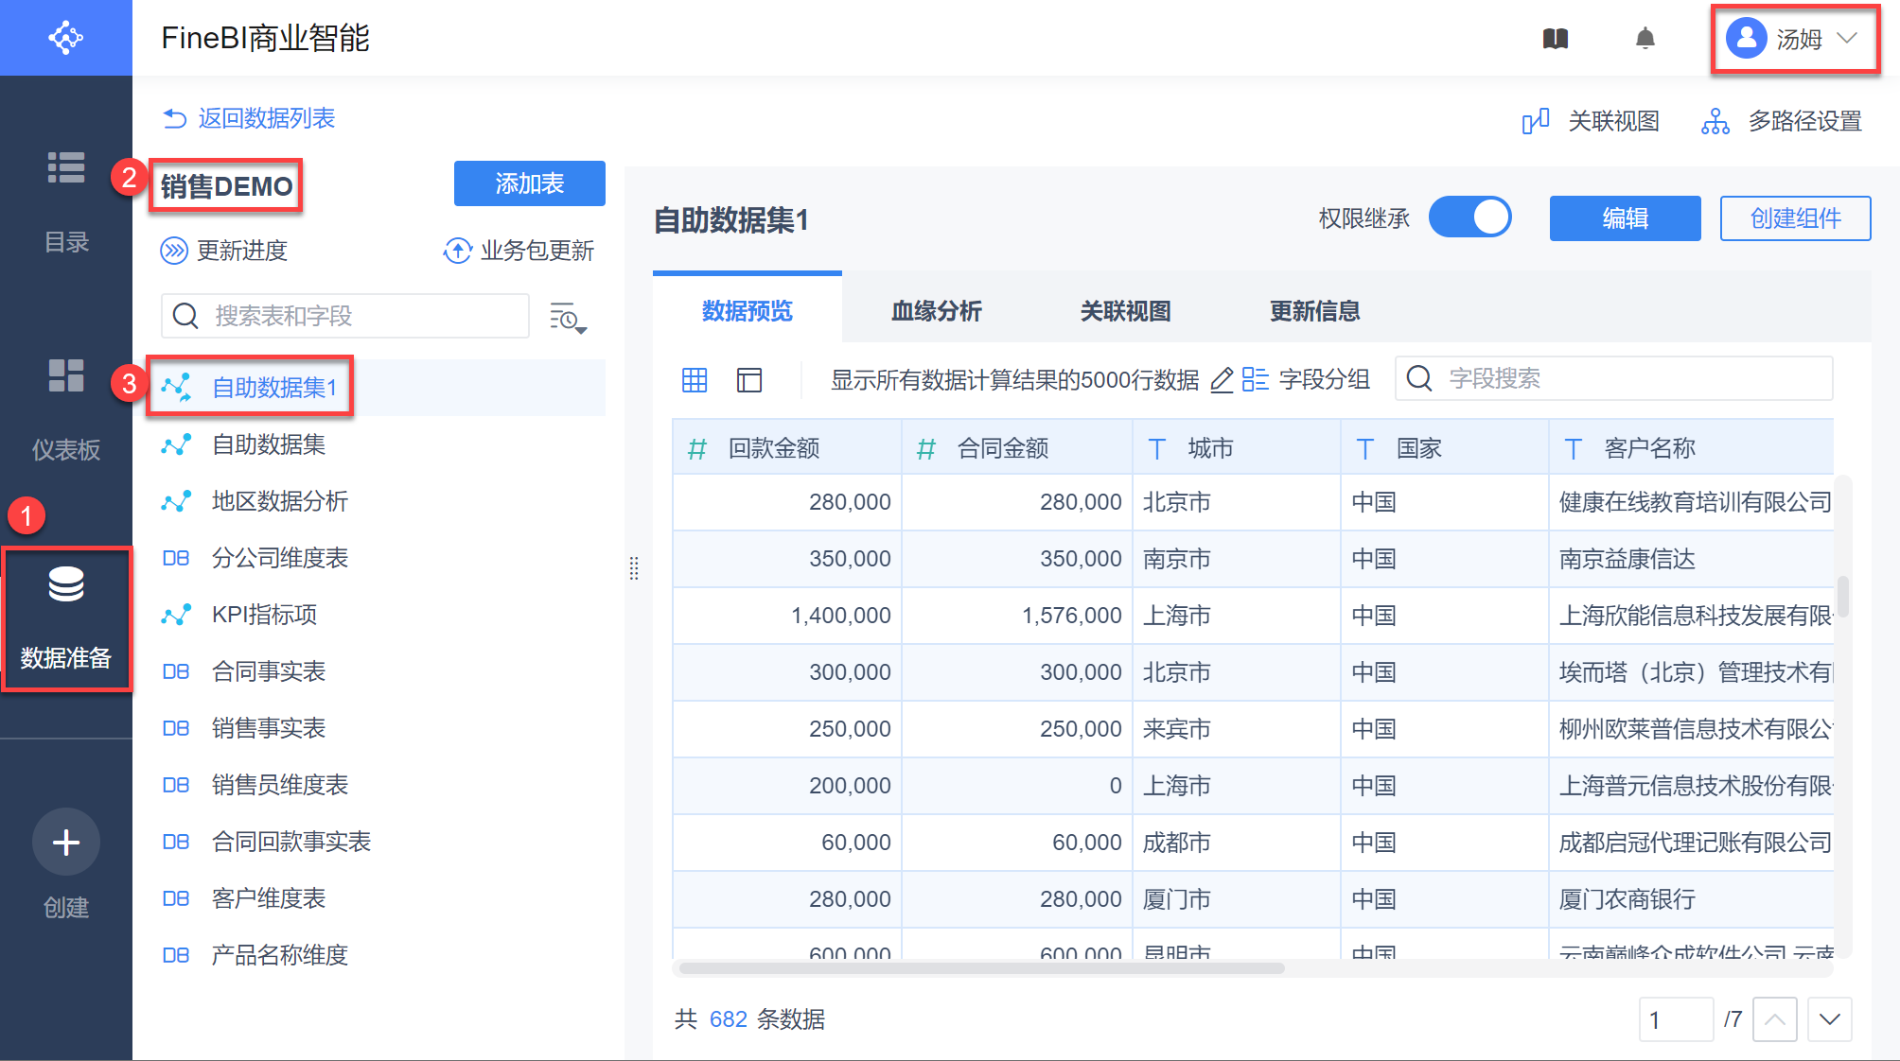The height and width of the screenshot is (1061, 1900).
Task: Select the 合同事实表 table
Action: click(269, 671)
